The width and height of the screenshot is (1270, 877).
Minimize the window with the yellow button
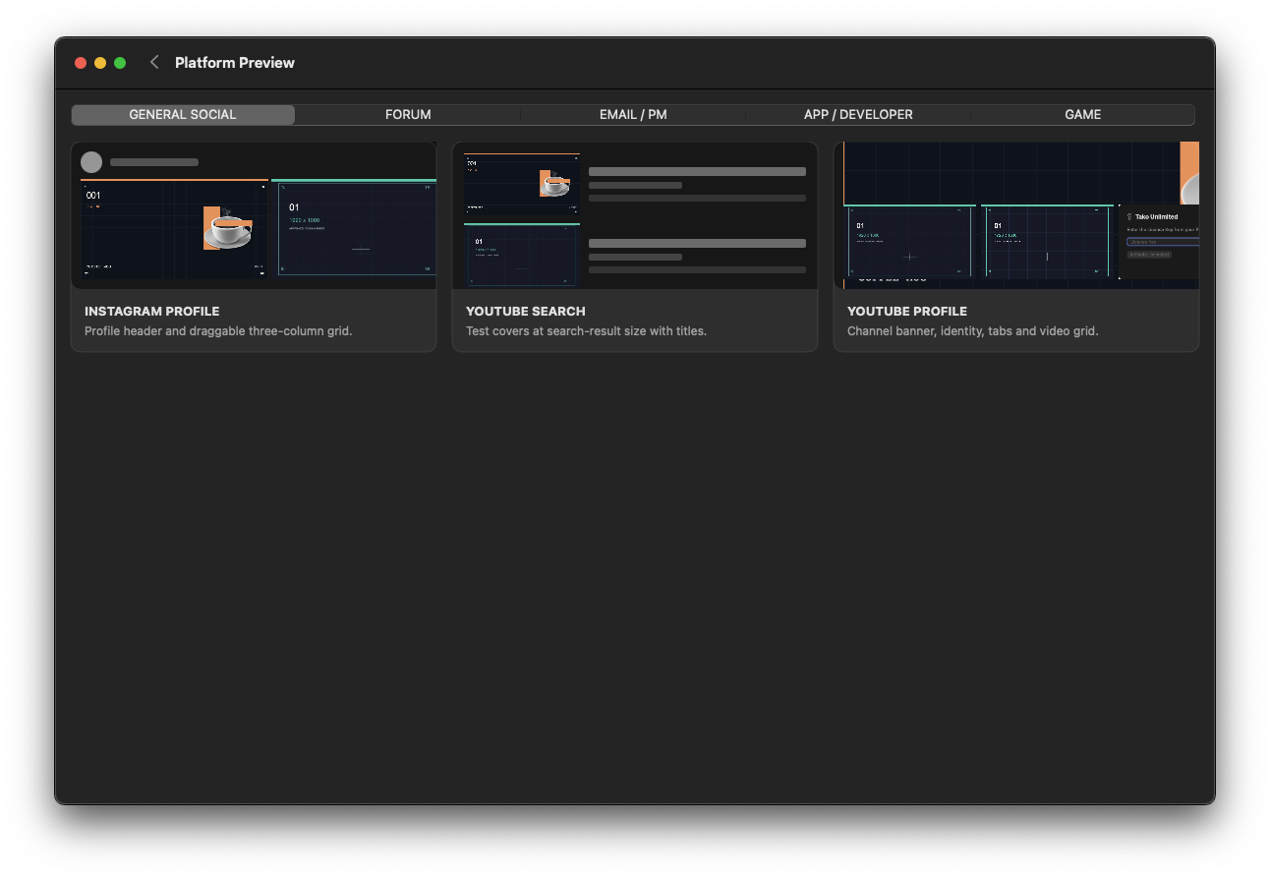coord(100,63)
